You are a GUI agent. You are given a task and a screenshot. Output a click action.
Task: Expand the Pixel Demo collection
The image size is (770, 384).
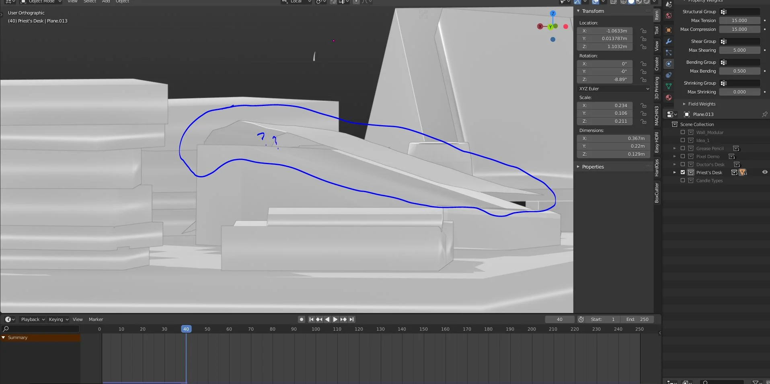point(675,156)
